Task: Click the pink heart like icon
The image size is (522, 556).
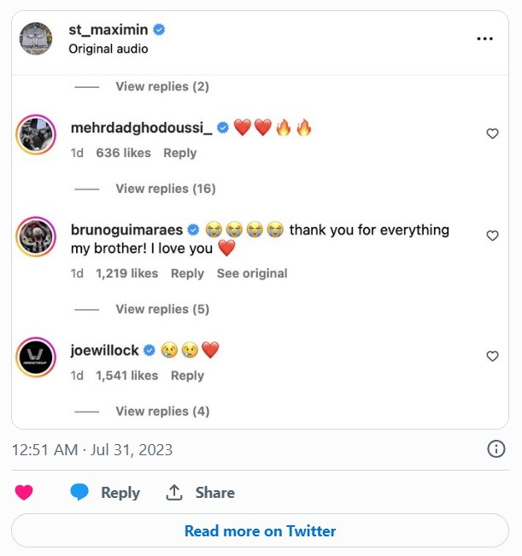Action: 24,493
